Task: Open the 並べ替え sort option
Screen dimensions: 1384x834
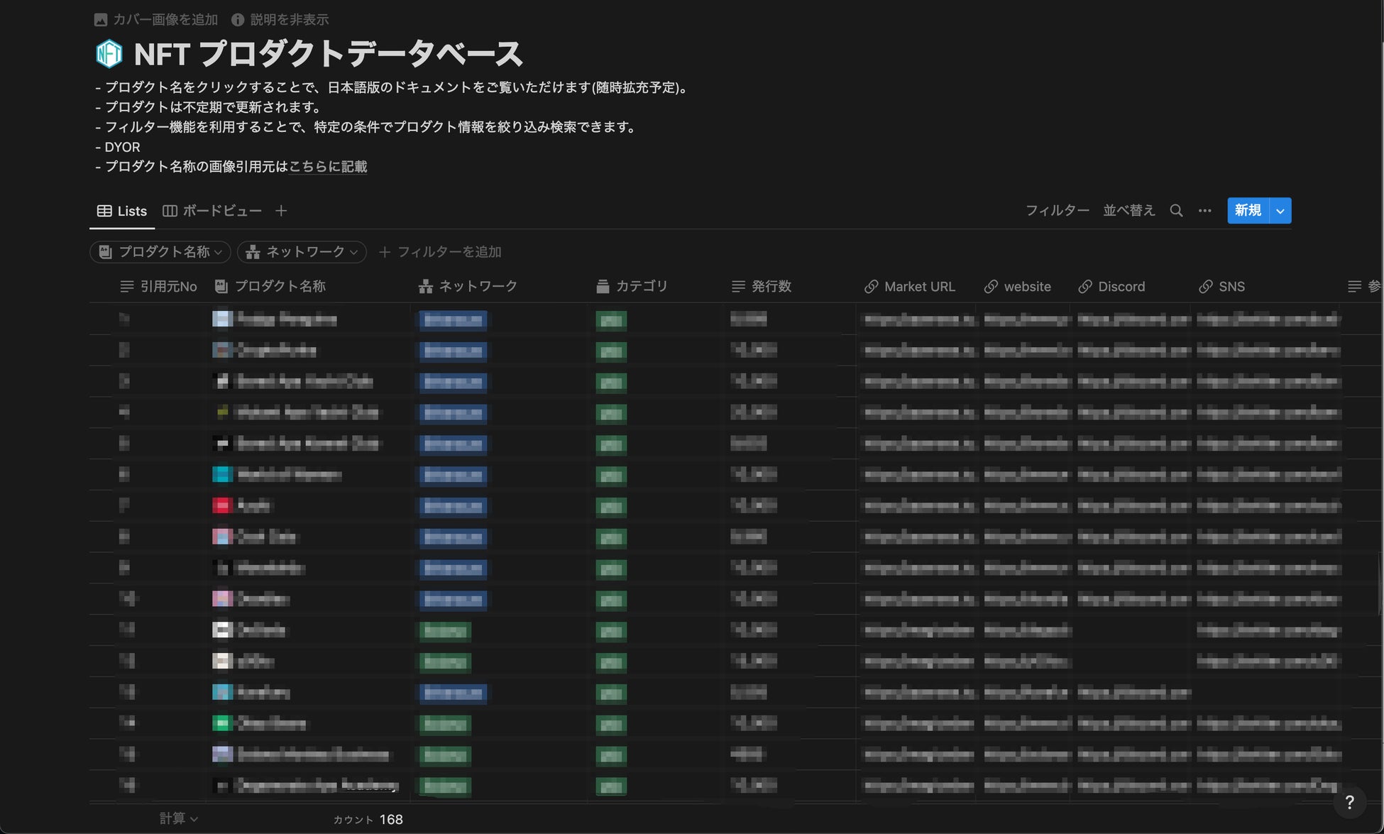Action: [x=1128, y=211]
